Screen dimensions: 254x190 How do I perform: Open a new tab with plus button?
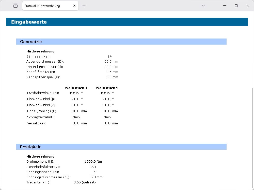(x=84, y=6)
